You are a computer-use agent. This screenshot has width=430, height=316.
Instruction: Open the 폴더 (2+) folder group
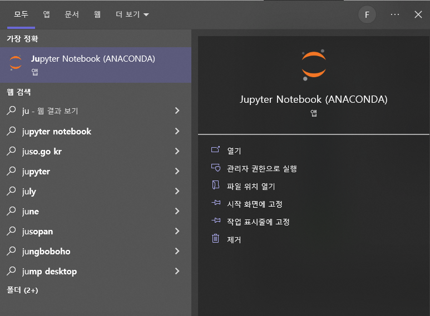point(22,290)
